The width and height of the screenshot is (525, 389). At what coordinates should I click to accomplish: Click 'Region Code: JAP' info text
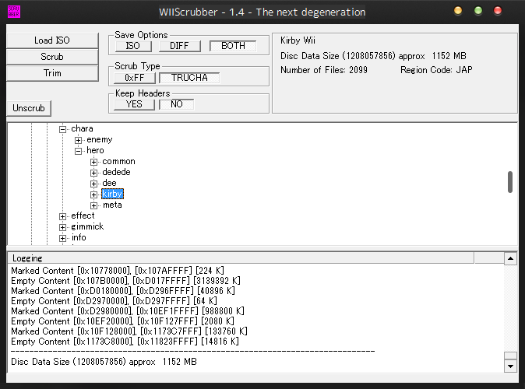[436, 70]
